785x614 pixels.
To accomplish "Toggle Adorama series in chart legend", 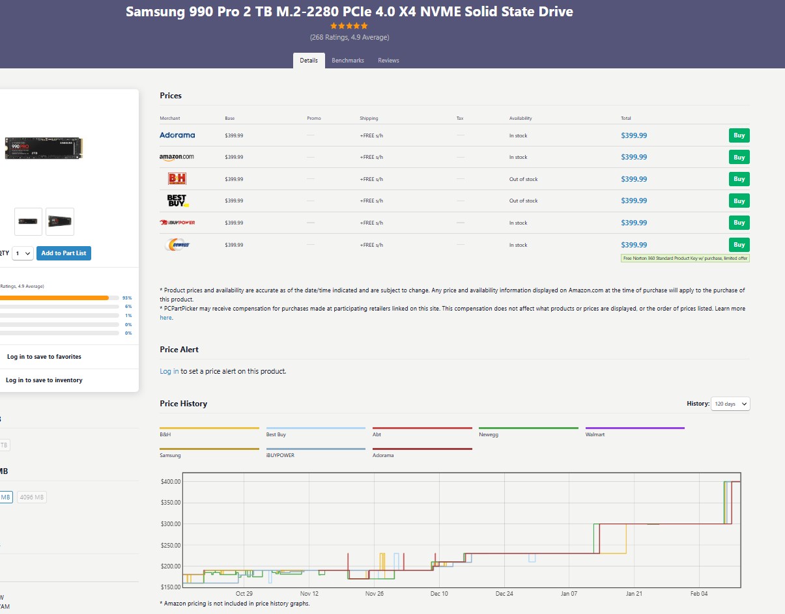I will coord(422,453).
